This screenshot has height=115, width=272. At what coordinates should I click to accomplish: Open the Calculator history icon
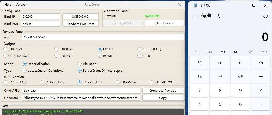tap(265, 16)
